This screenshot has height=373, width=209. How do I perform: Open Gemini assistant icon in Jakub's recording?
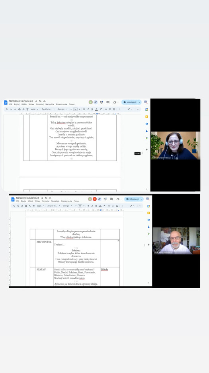pyautogui.click(x=148, y=199)
